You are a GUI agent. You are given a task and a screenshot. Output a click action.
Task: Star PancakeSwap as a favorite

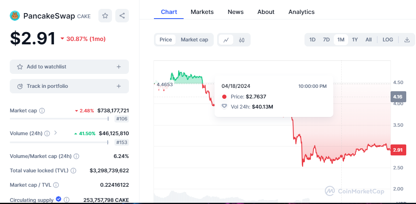105,16
